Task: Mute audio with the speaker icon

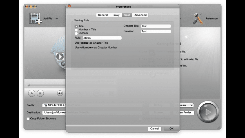Action: click(x=60, y=93)
